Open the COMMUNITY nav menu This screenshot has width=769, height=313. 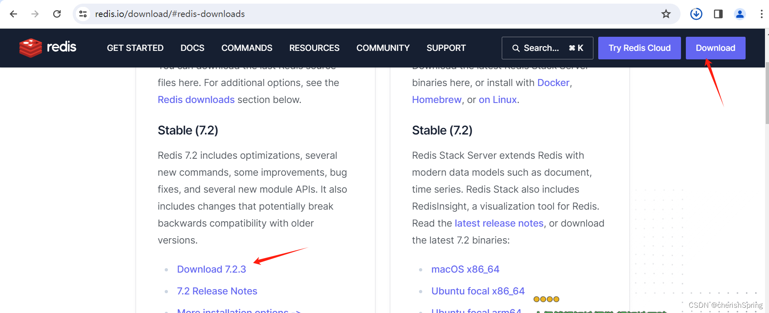point(383,48)
